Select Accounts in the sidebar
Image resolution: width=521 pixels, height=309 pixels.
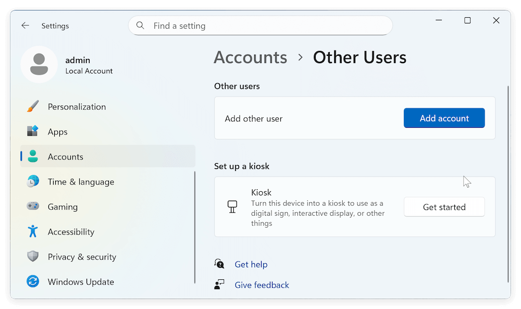(65, 157)
